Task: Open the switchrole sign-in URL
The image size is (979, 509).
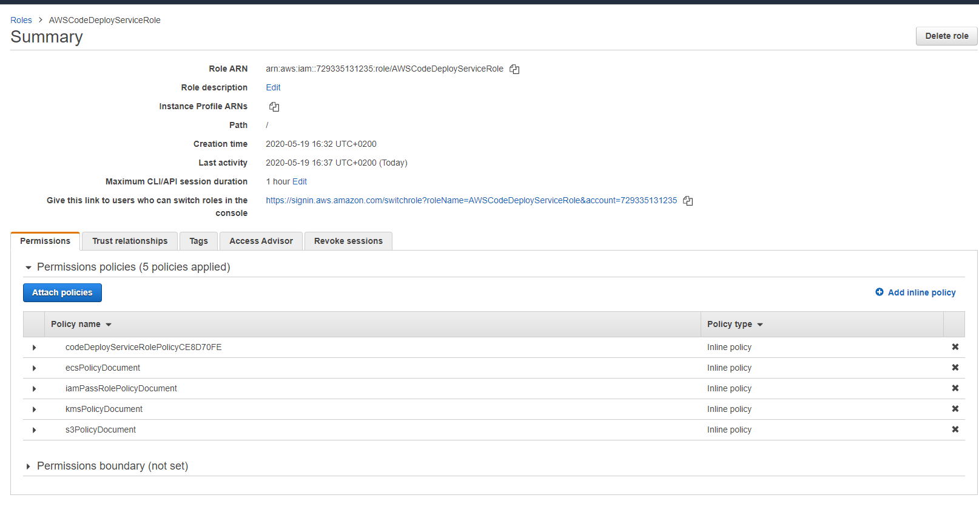Action: 471,200
